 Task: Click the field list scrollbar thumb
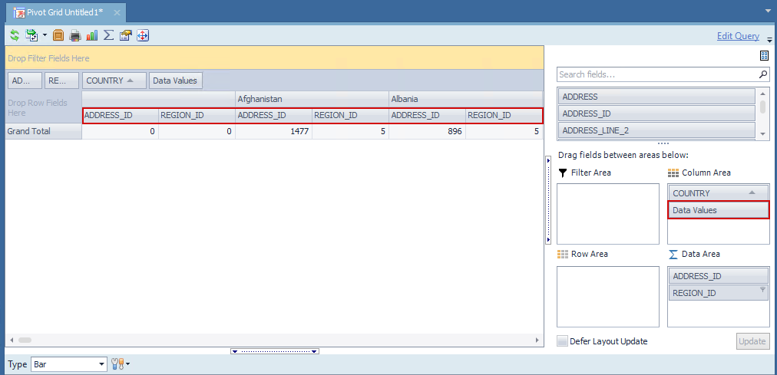(x=762, y=107)
